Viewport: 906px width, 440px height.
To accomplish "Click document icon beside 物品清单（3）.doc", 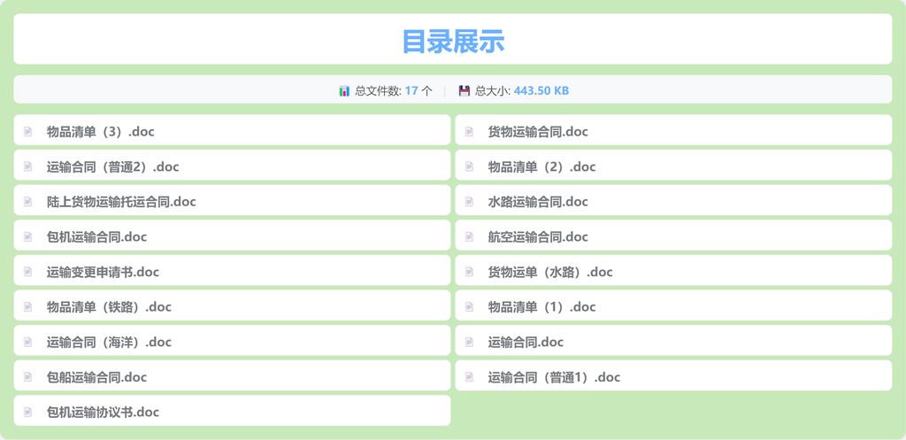I will (x=27, y=132).
